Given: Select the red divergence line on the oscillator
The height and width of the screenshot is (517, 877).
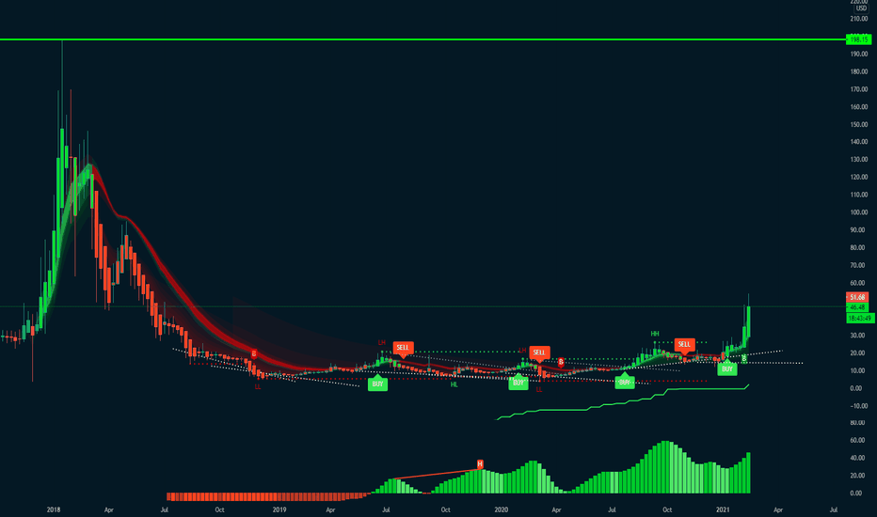Looking at the screenshot, I should pyautogui.click(x=437, y=474).
